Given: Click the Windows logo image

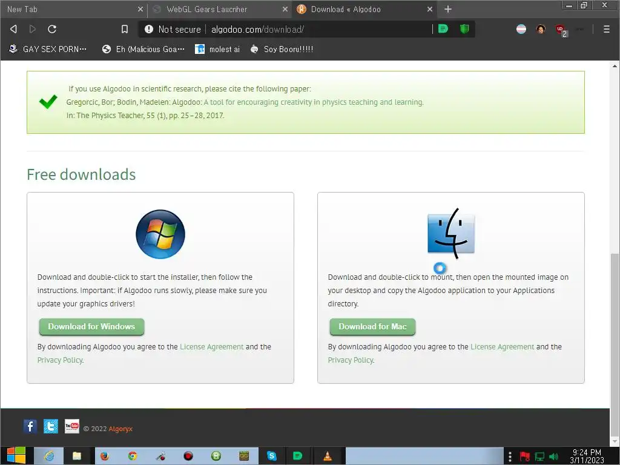Looking at the screenshot, I should 160,234.
